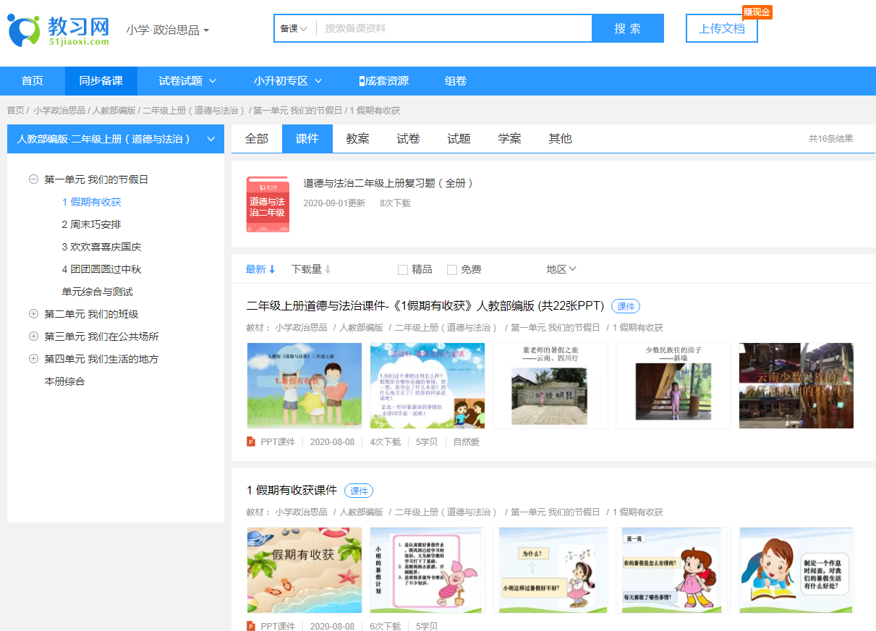Switch to the 课件 tab
876x631 pixels.
[x=307, y=139]
